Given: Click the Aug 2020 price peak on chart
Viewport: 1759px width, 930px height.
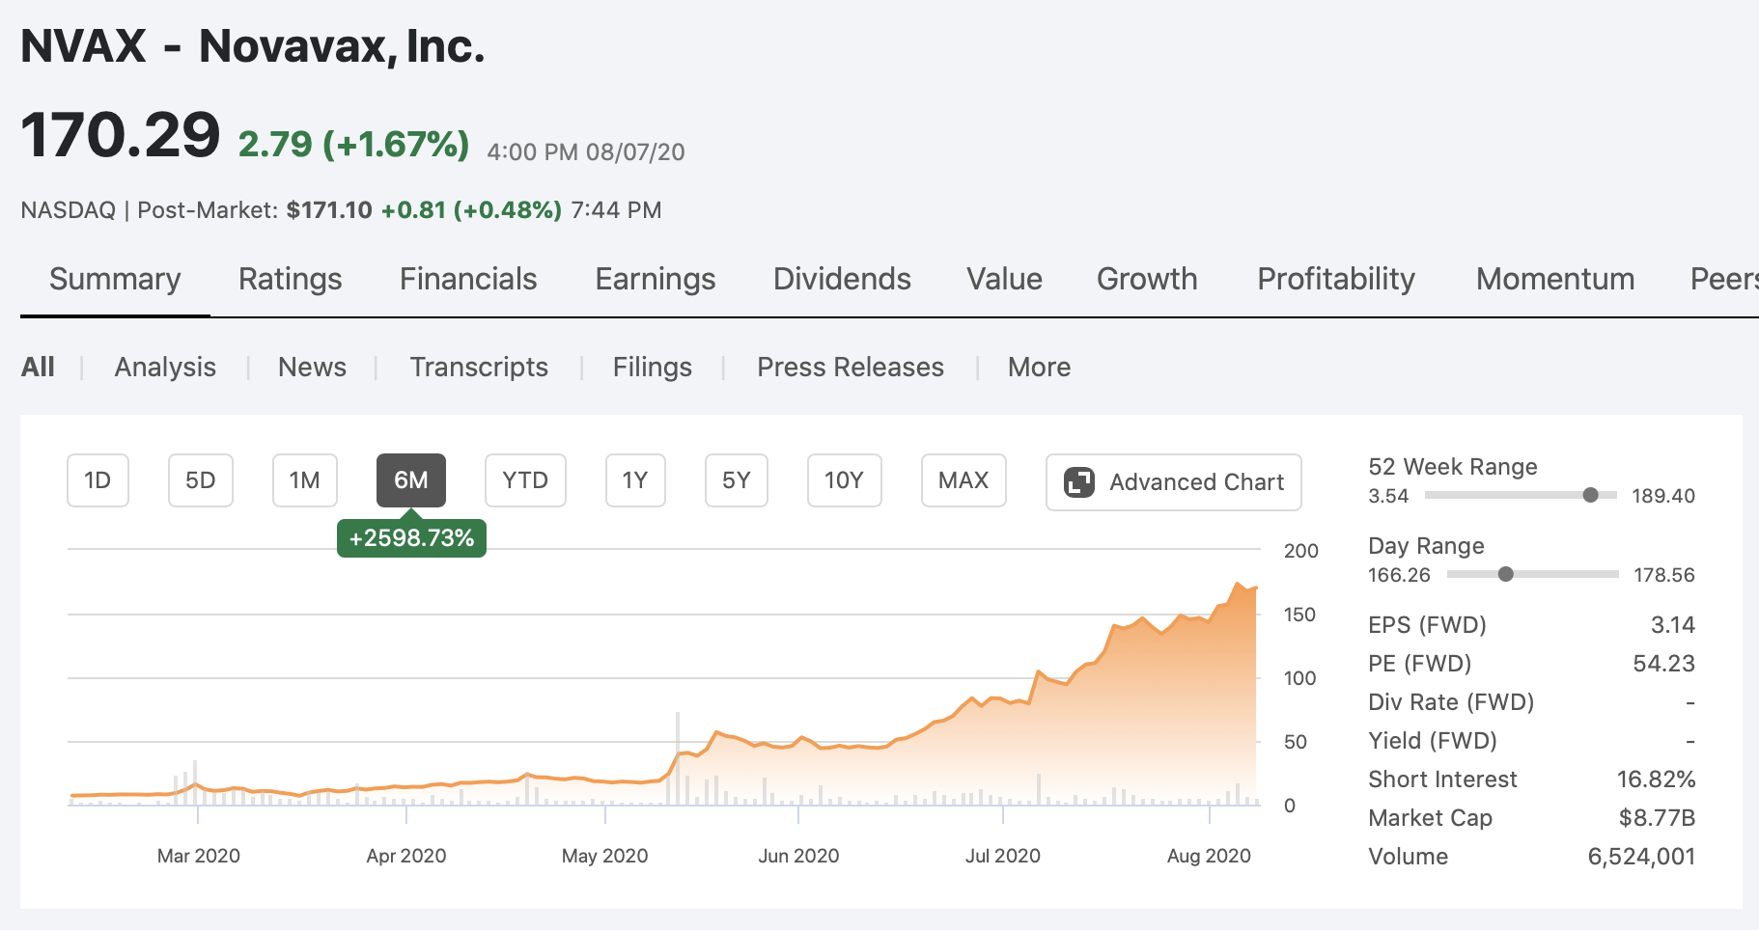Looking at the screenshot, I should [x=1237, y=584].
